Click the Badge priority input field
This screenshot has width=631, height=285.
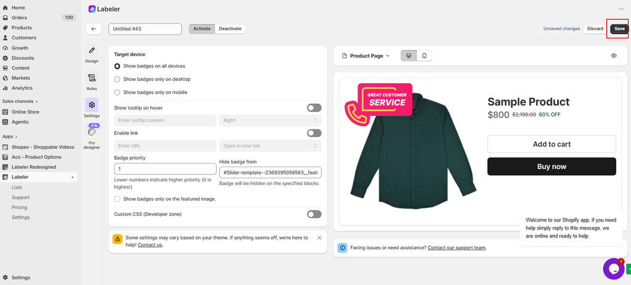[x=165, y=169]
